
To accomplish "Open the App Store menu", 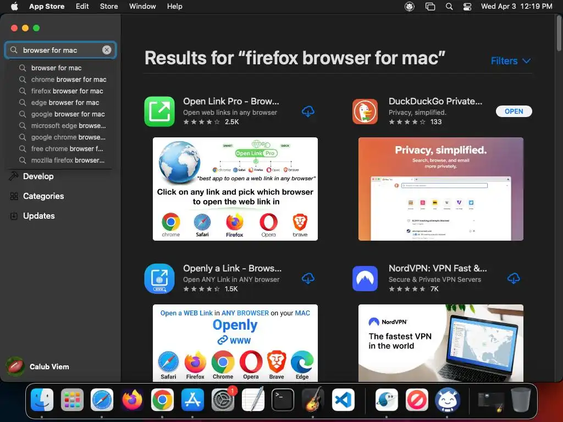I will click(x=47, y=7).
